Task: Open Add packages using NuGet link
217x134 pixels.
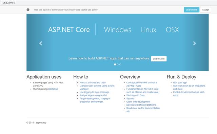Action: click(x=93, y=95)
